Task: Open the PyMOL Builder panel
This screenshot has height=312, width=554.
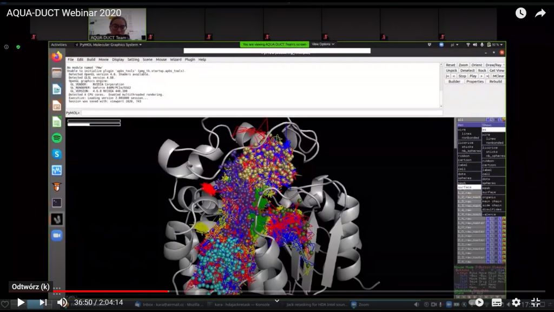Action: [x=454, y=81]
